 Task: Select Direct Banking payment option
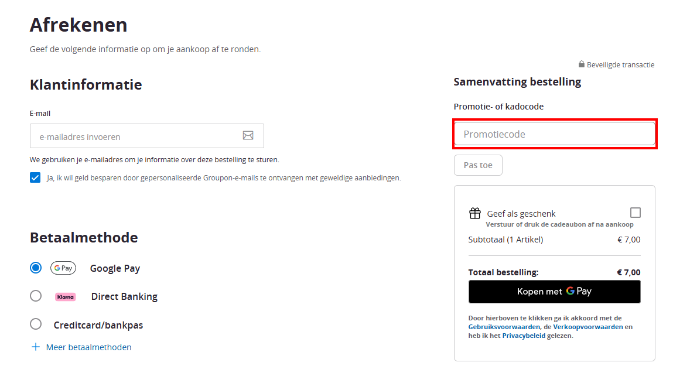(36, 296)
